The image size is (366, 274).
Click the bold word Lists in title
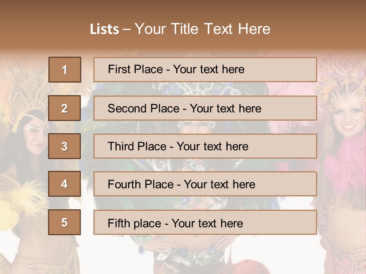click(104, 29)
